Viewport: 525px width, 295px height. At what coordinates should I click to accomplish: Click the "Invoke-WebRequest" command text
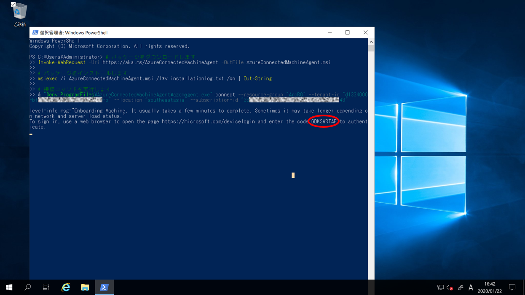pyautogui.click(x=62, y=62)
